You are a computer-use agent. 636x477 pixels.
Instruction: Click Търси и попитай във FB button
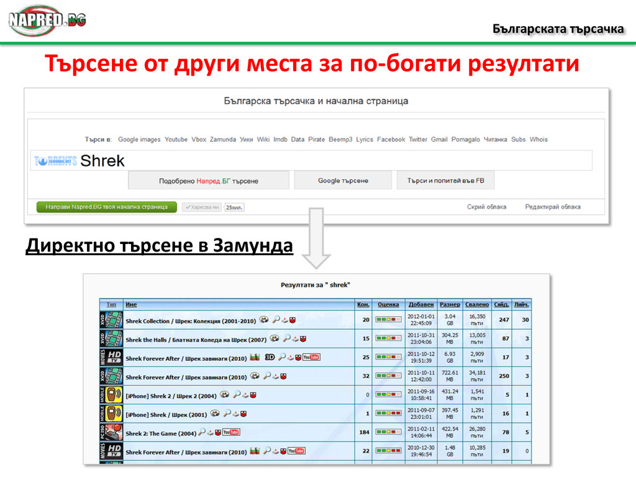tap(446, 181)
